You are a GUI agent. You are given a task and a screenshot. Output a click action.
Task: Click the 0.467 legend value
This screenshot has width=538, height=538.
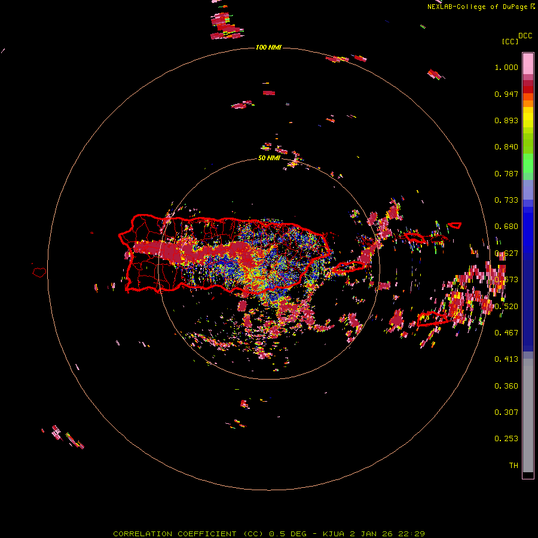point(506,332)
